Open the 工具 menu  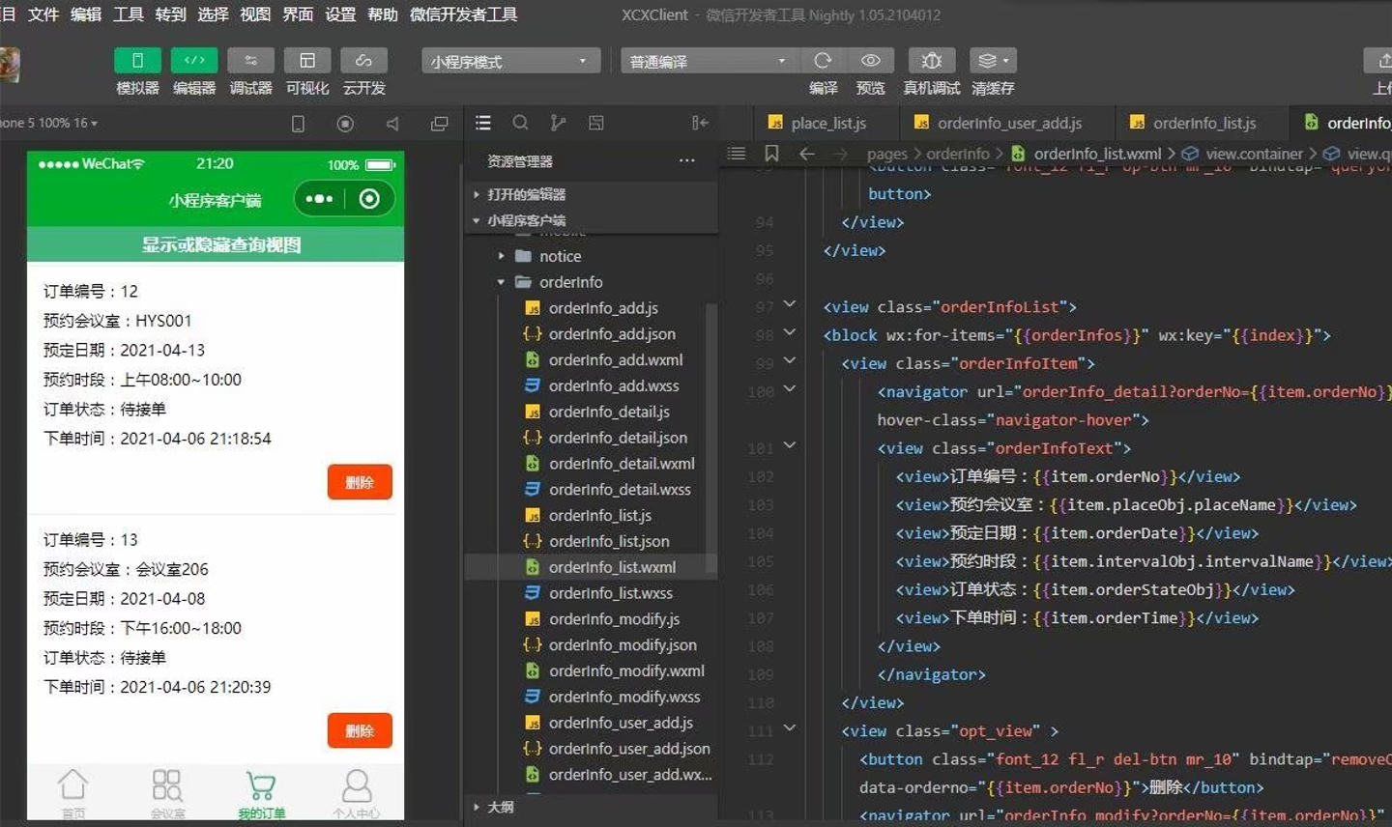129,14
